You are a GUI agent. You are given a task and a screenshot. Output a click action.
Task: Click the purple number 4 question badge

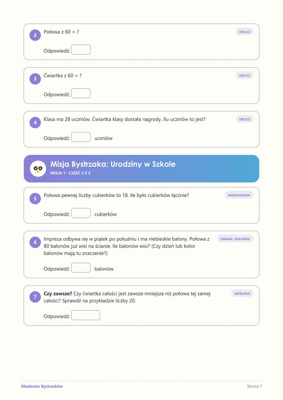(35, 122)
